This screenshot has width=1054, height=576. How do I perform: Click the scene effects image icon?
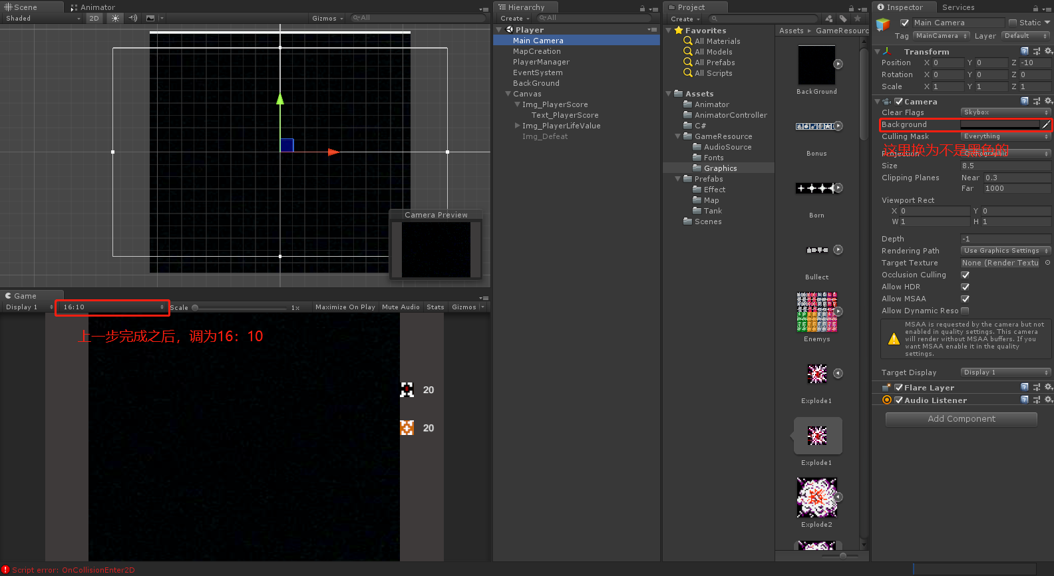coord(150,18)
